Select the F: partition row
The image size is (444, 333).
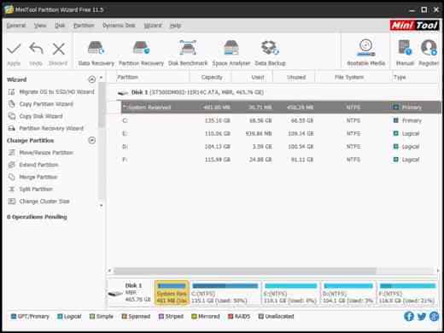(x=280, y=160)
